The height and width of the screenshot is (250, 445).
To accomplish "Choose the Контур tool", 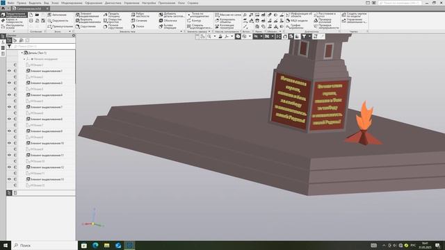I will (x=194, y=21).
